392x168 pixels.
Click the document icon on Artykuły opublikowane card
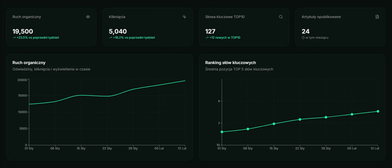tap(377, 17)
